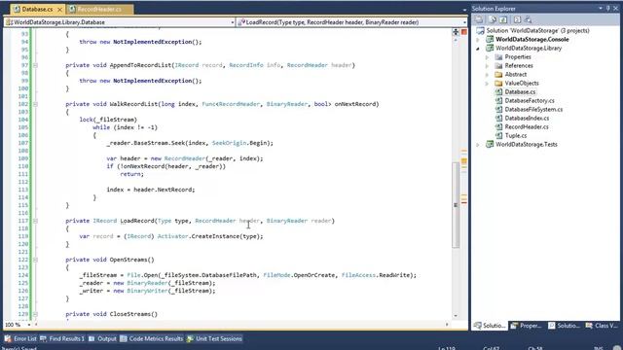This screenshot has width=623, height=350.
Task: Click 'CreateInstance' on code line 119
Action: pos(215,236)
